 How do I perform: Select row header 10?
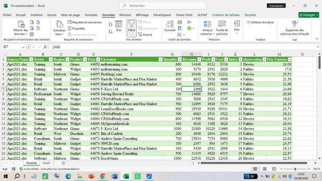pyautogui.click(x=3, y=104)
